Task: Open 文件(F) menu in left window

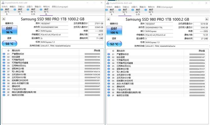Action: [4, 7]
